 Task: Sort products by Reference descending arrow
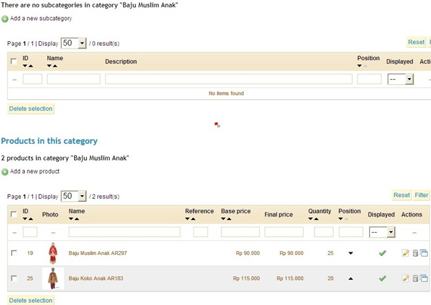[187, 219]
